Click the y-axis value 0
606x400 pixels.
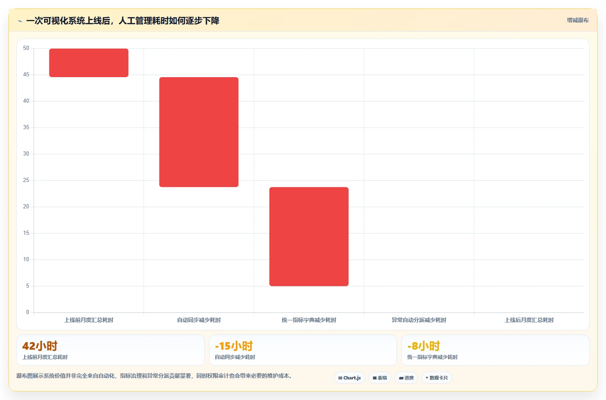(28, 312)
